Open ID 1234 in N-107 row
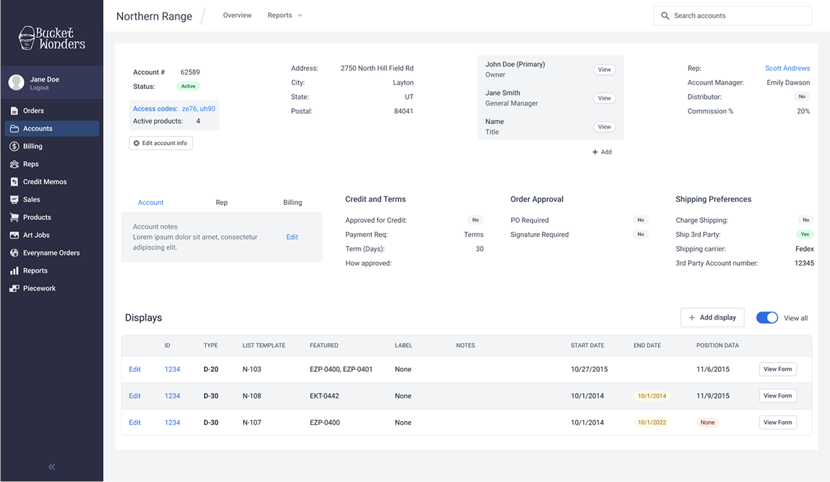The image size is (830, 482). tap(172, 422)
